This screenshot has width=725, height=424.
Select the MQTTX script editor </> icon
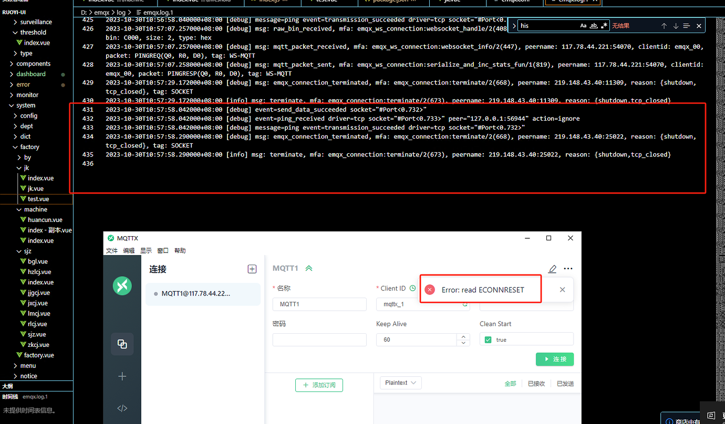coord(122,408)
